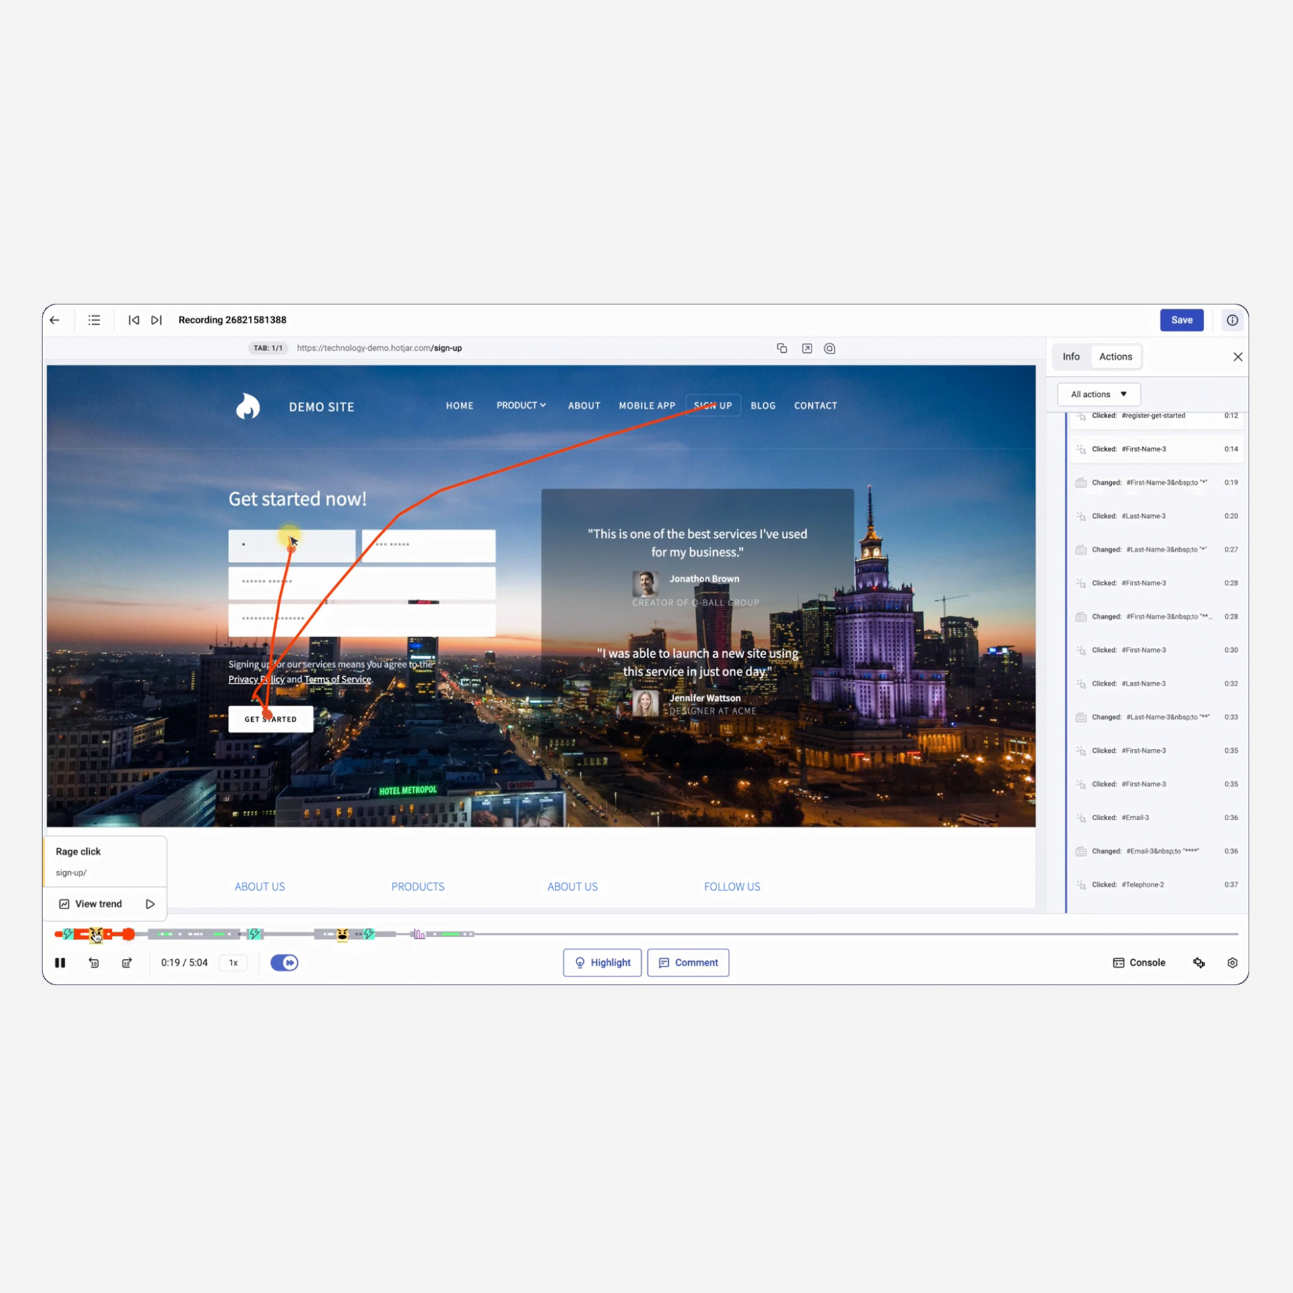Viewport: 1293px width, 1293px height.
Task: Rewind 10 seconds
Action: pos(94,963)
